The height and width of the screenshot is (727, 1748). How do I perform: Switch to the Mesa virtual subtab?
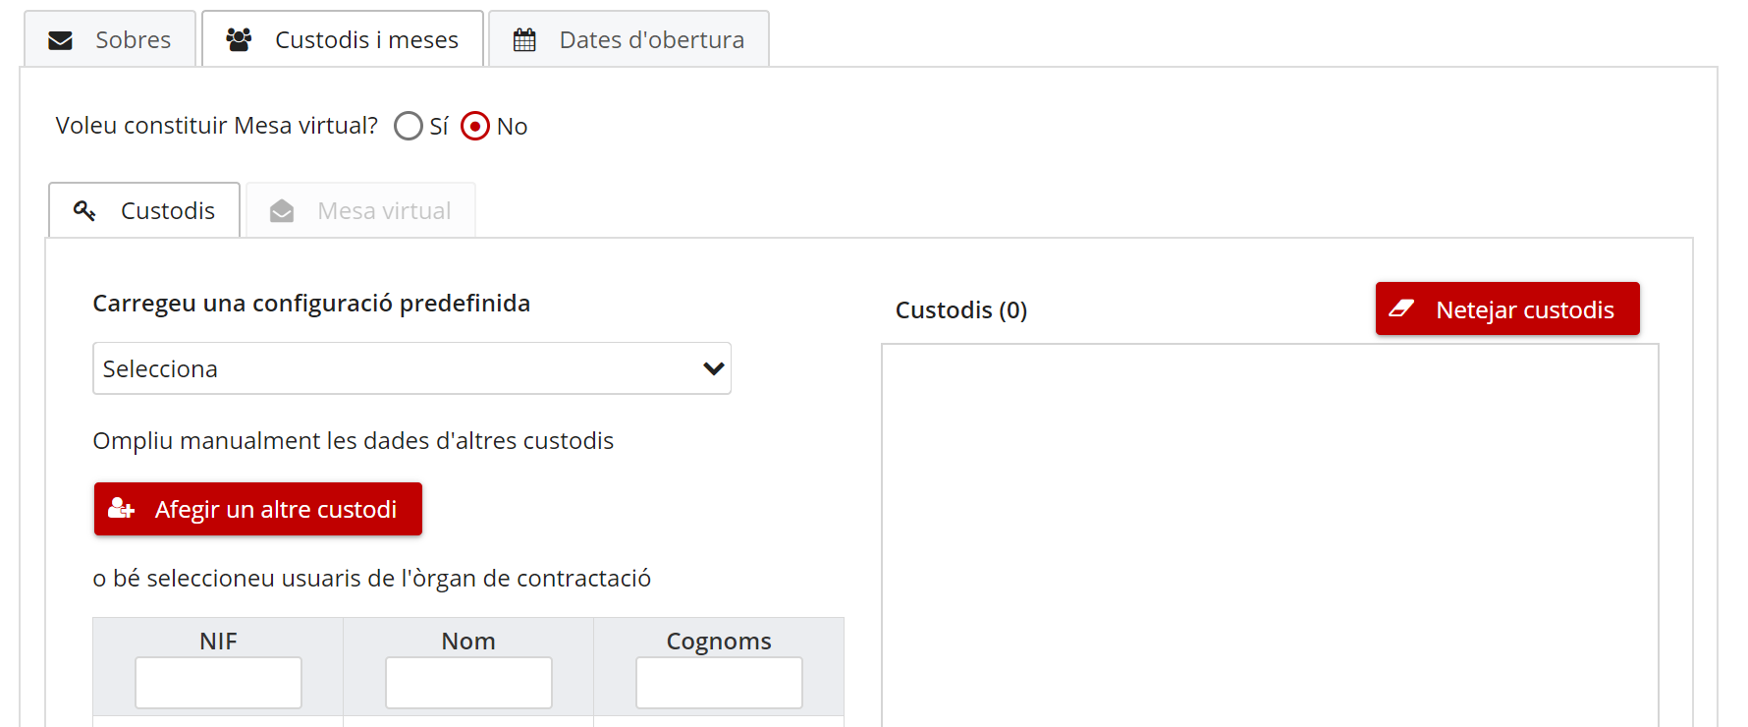tap(361, 211)
